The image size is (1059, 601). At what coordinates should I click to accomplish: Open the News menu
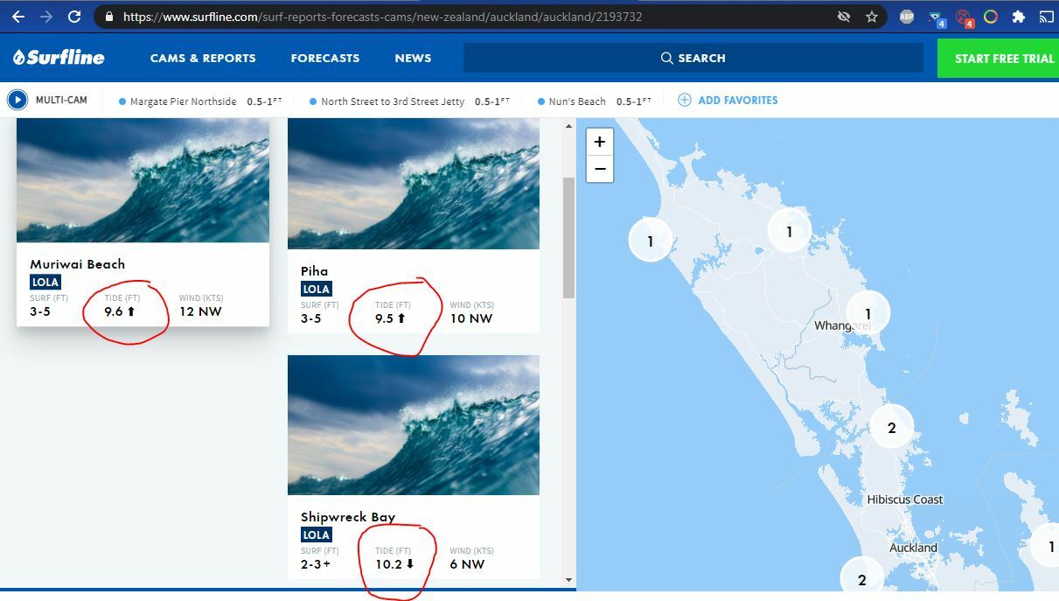tap(413, 58)
